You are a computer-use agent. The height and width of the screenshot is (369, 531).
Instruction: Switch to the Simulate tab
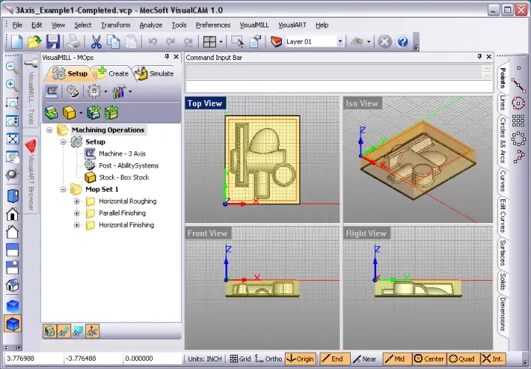(x=154, y=73)
